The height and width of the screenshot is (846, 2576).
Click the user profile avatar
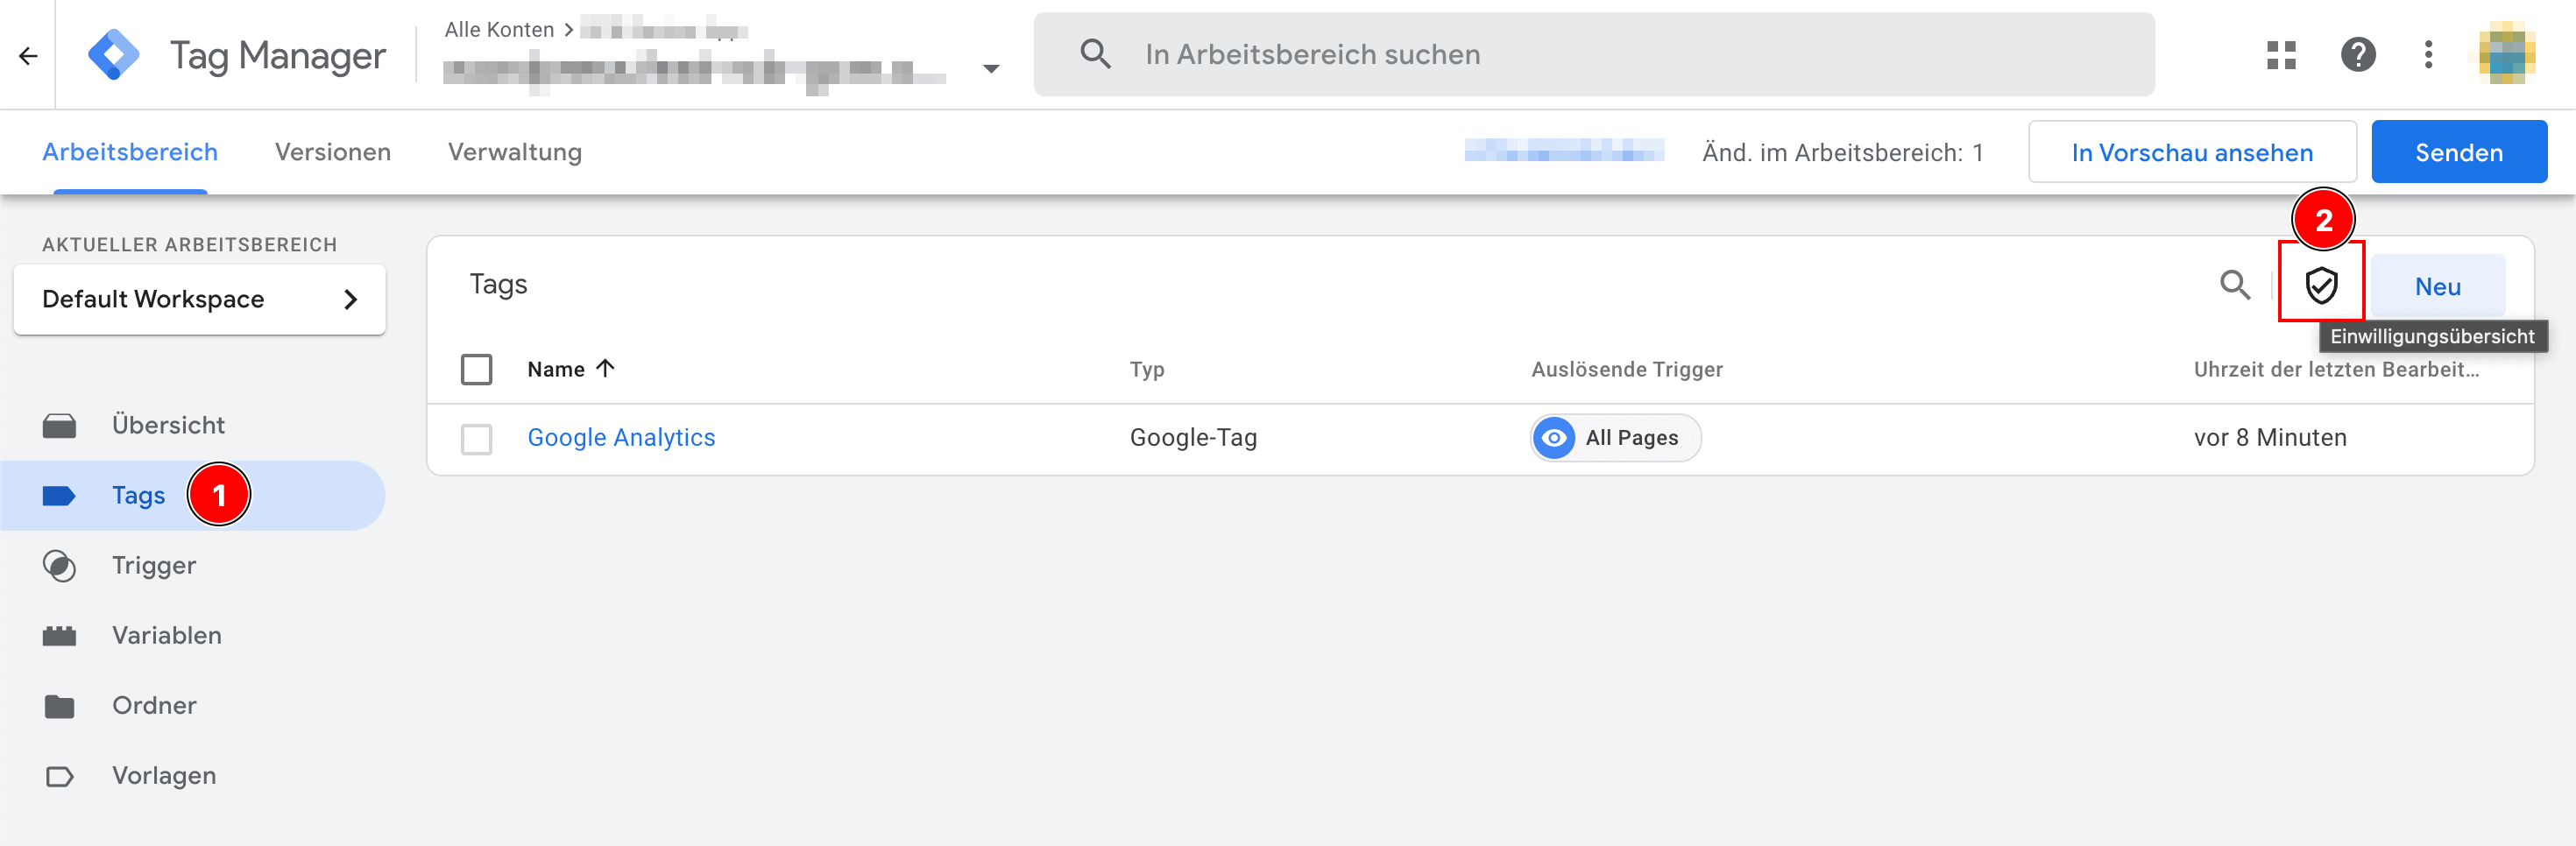[2507, 55]
